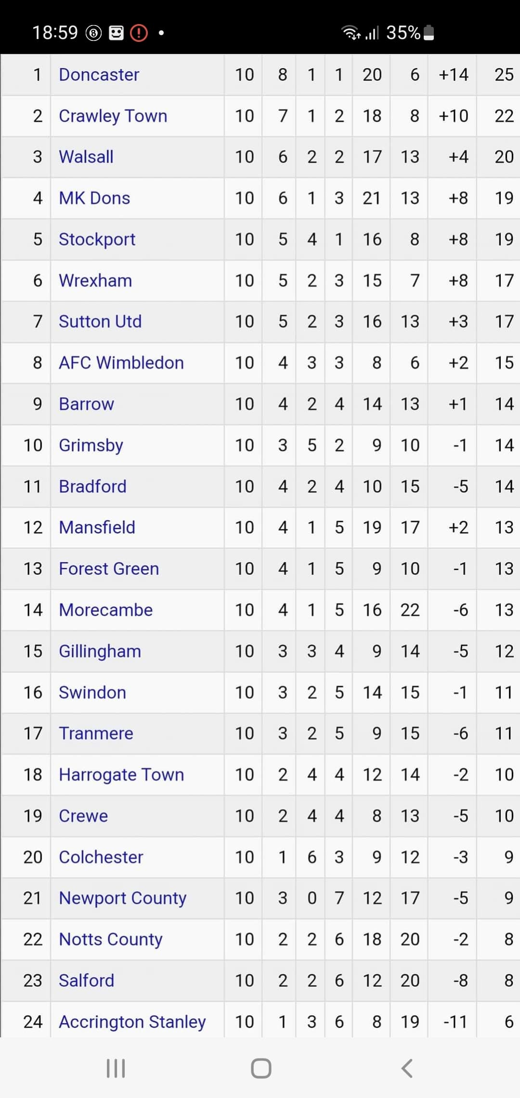Viewport: 520px width, 1098px height.
Task: Tap the red alert notification icon
Action: click(x=139, y=33)
